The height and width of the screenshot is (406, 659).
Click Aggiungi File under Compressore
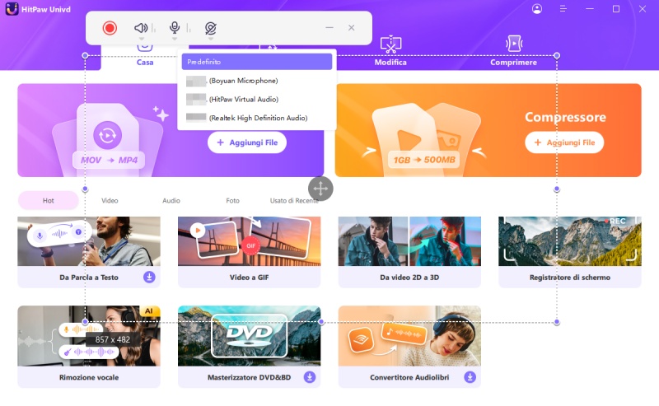564,142
